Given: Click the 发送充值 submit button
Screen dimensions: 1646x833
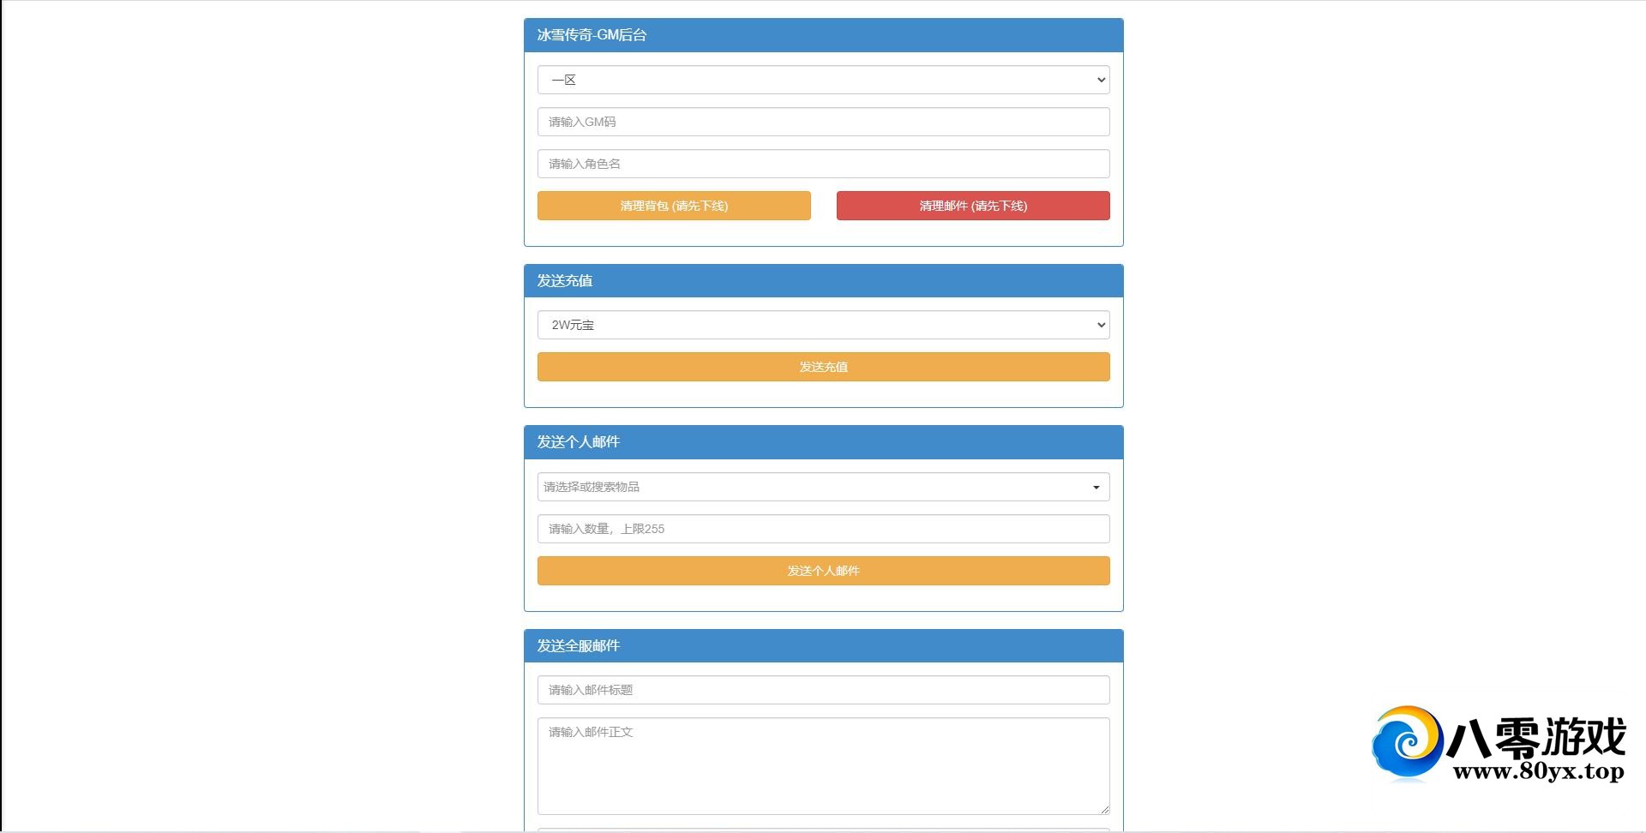Looking at the screenshot, I should [823, 367].
